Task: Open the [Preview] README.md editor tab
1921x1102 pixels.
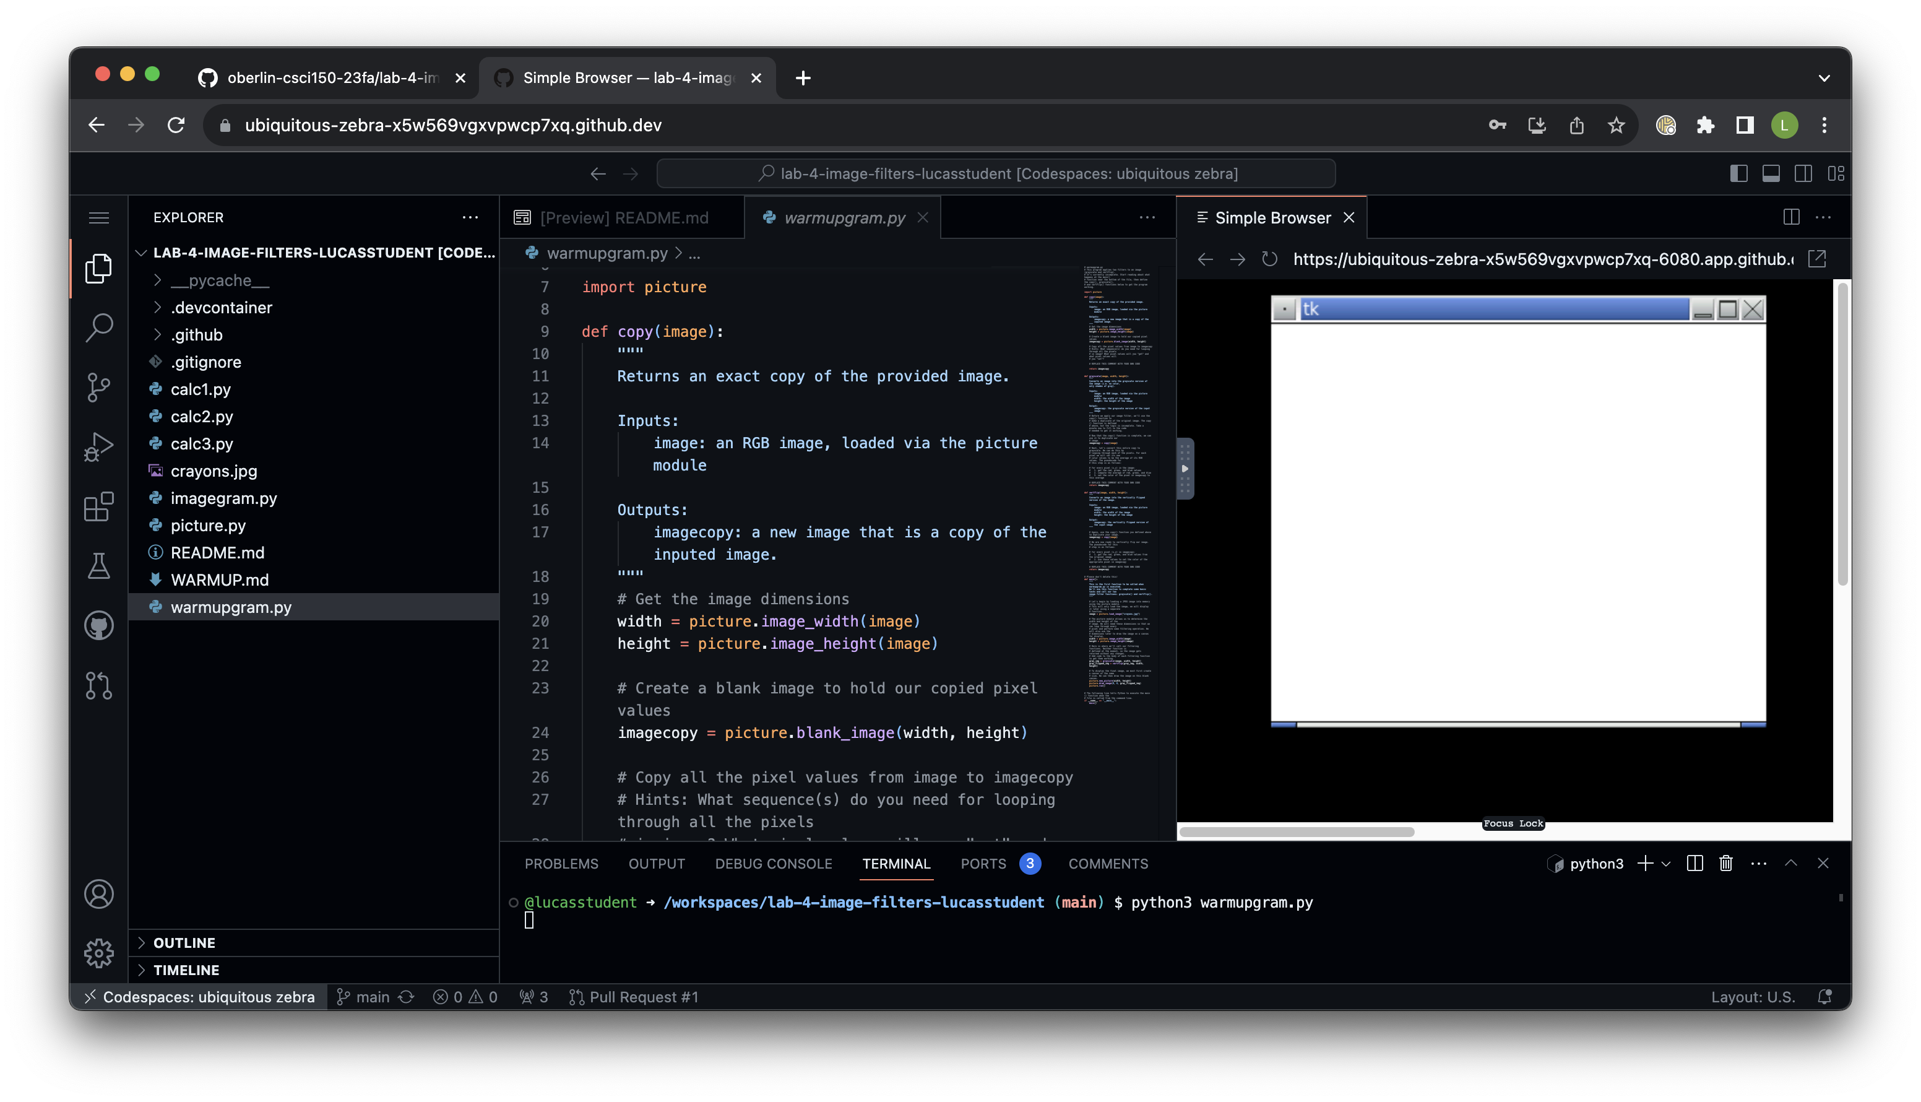Action: pyautogui.click(x=622, y=218)
